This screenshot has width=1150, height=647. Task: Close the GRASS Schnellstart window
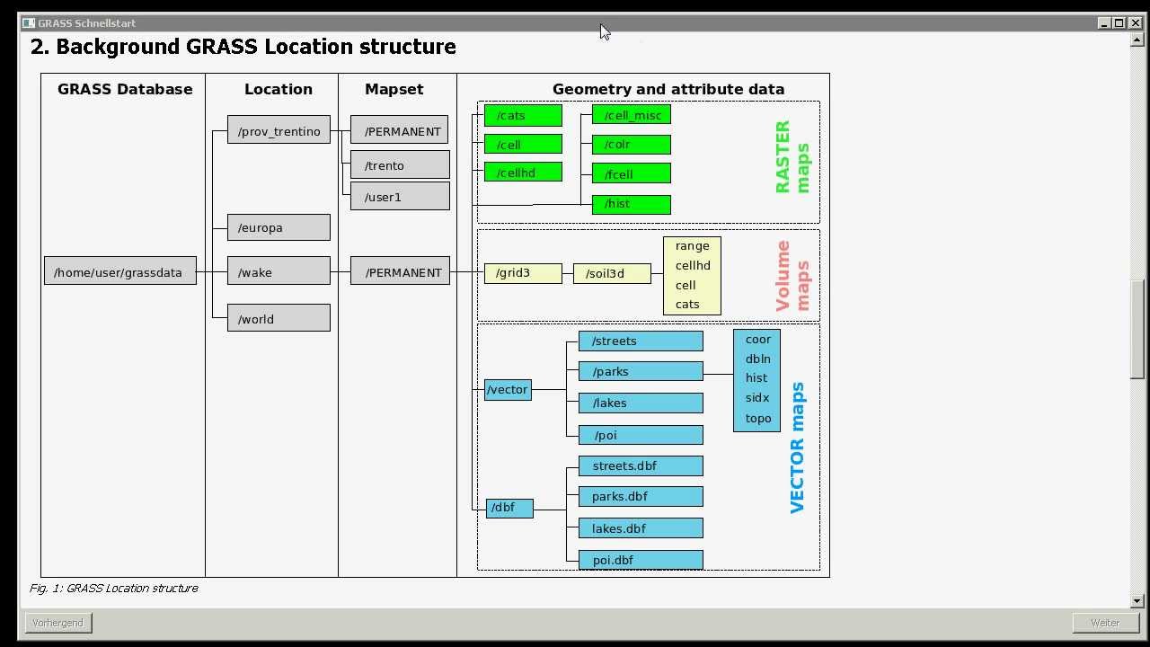click(x=1135, y=23)
